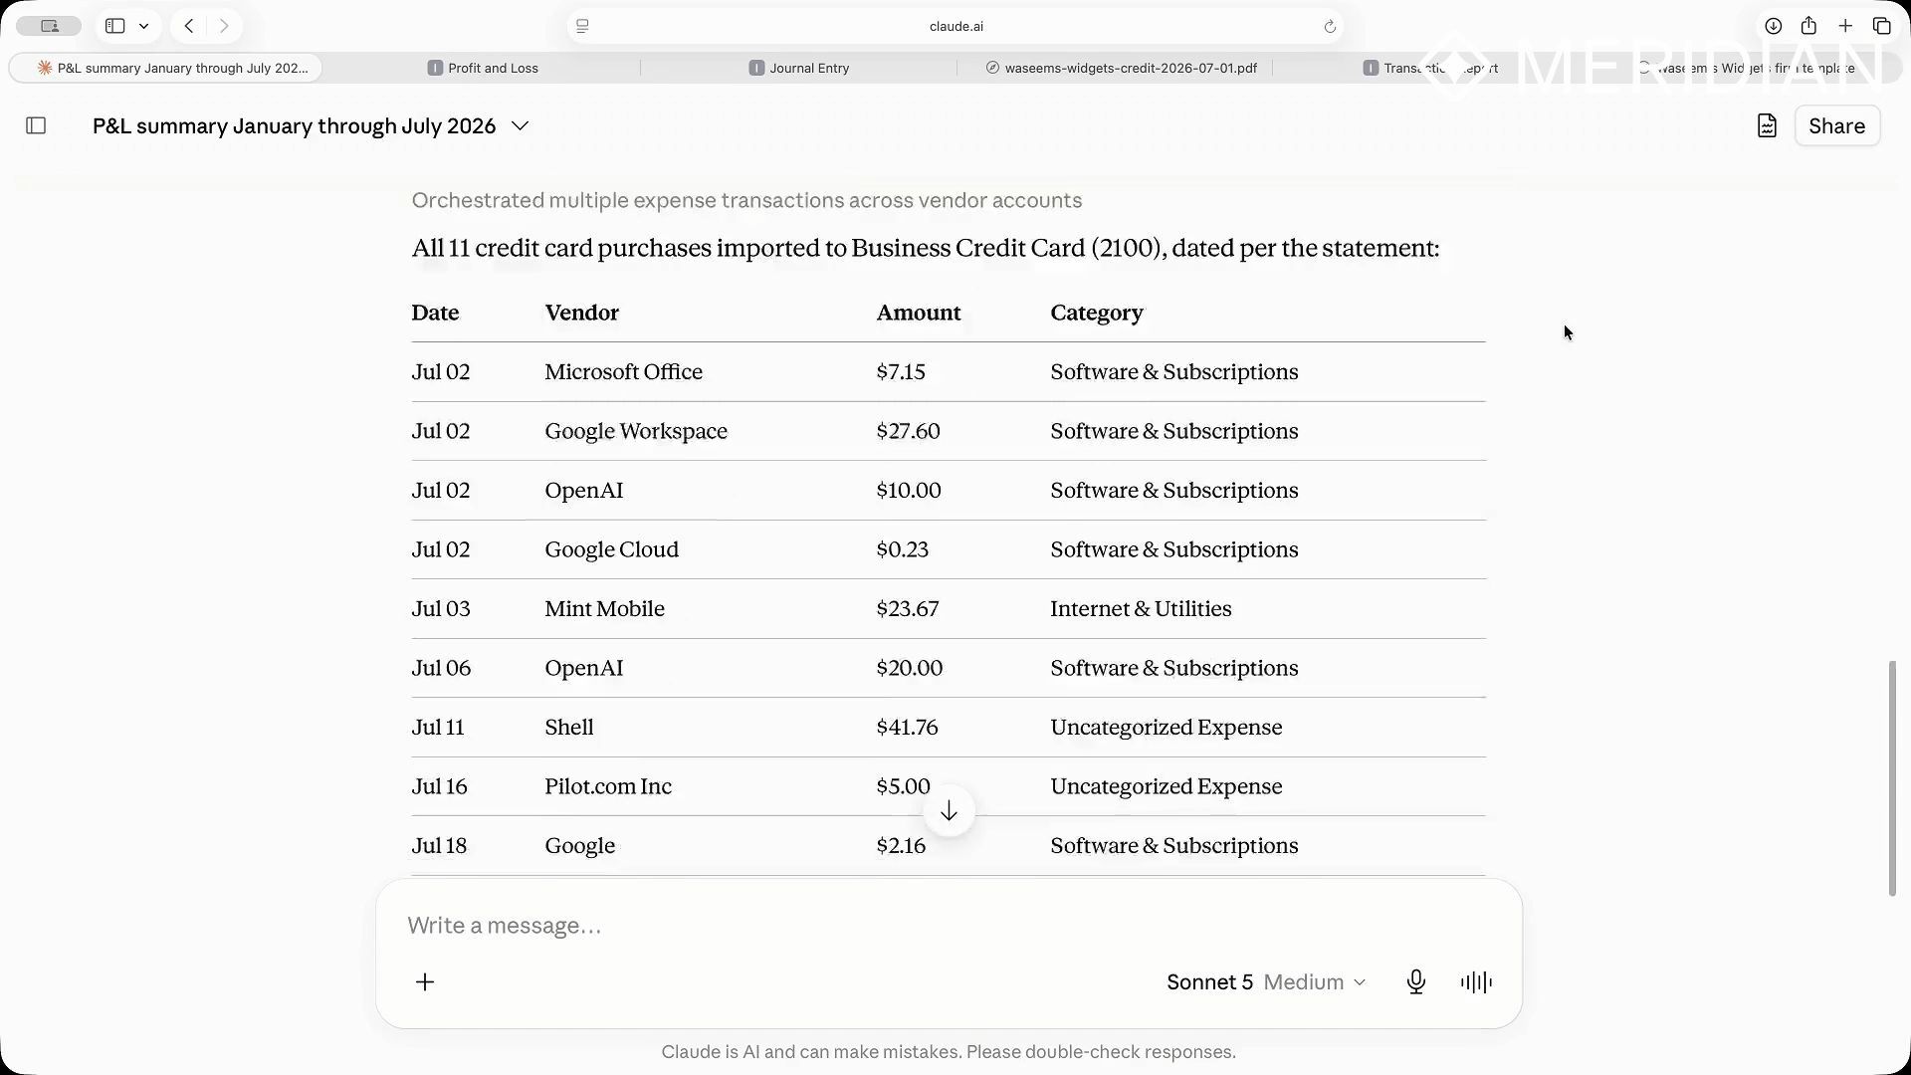Select Pilot.com Inc vendor cell
Viewport: 1911px width, 1075px height.
[x=608, y=786]
